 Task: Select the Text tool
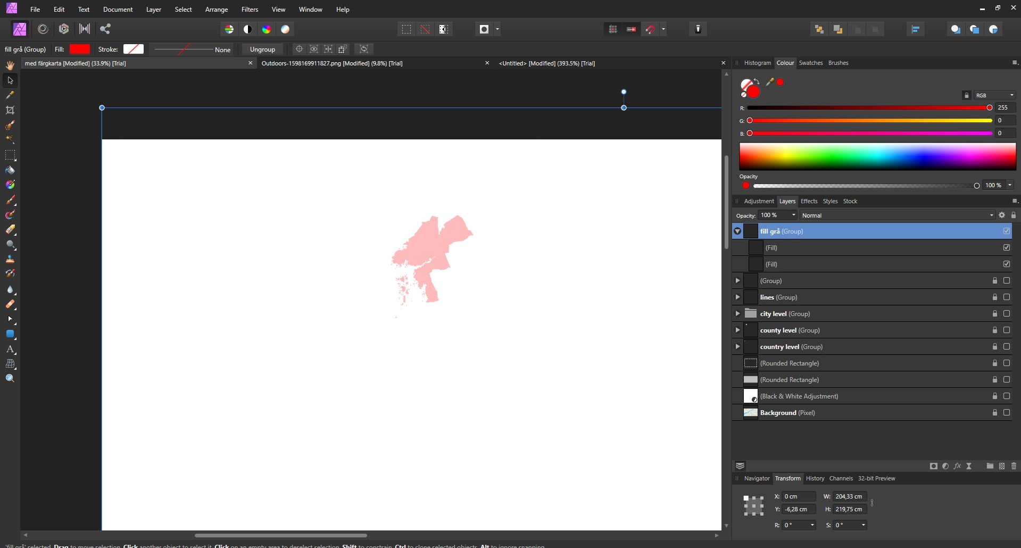coord(10,350)
